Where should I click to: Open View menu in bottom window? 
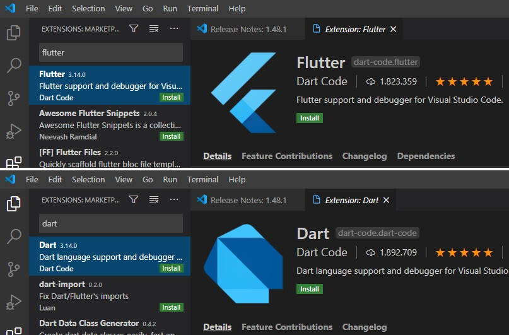pos(124,179)
